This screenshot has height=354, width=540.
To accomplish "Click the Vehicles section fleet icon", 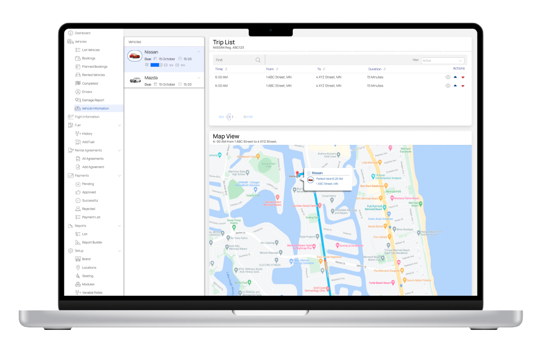I will [70, 41].
